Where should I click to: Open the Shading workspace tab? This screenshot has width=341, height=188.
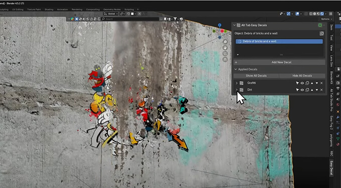(x=49, y=9)
